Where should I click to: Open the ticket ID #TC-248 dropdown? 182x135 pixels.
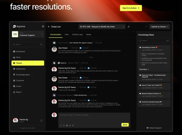[x=102, y=27]
